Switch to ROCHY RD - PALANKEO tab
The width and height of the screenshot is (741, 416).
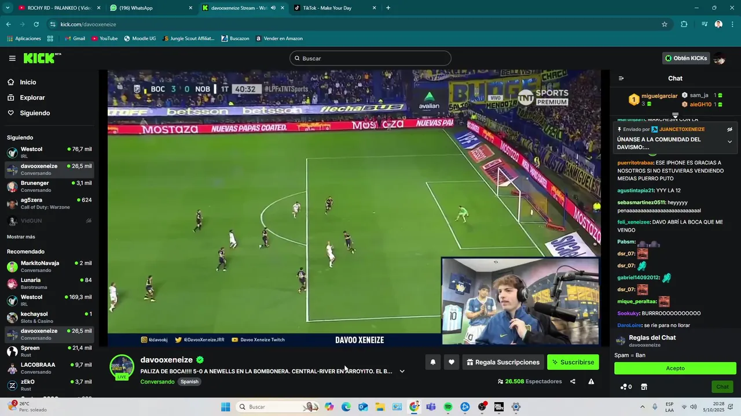coord(60,8)
